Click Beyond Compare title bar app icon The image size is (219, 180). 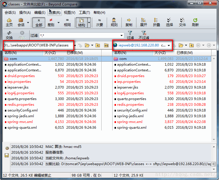pos(5,4)
